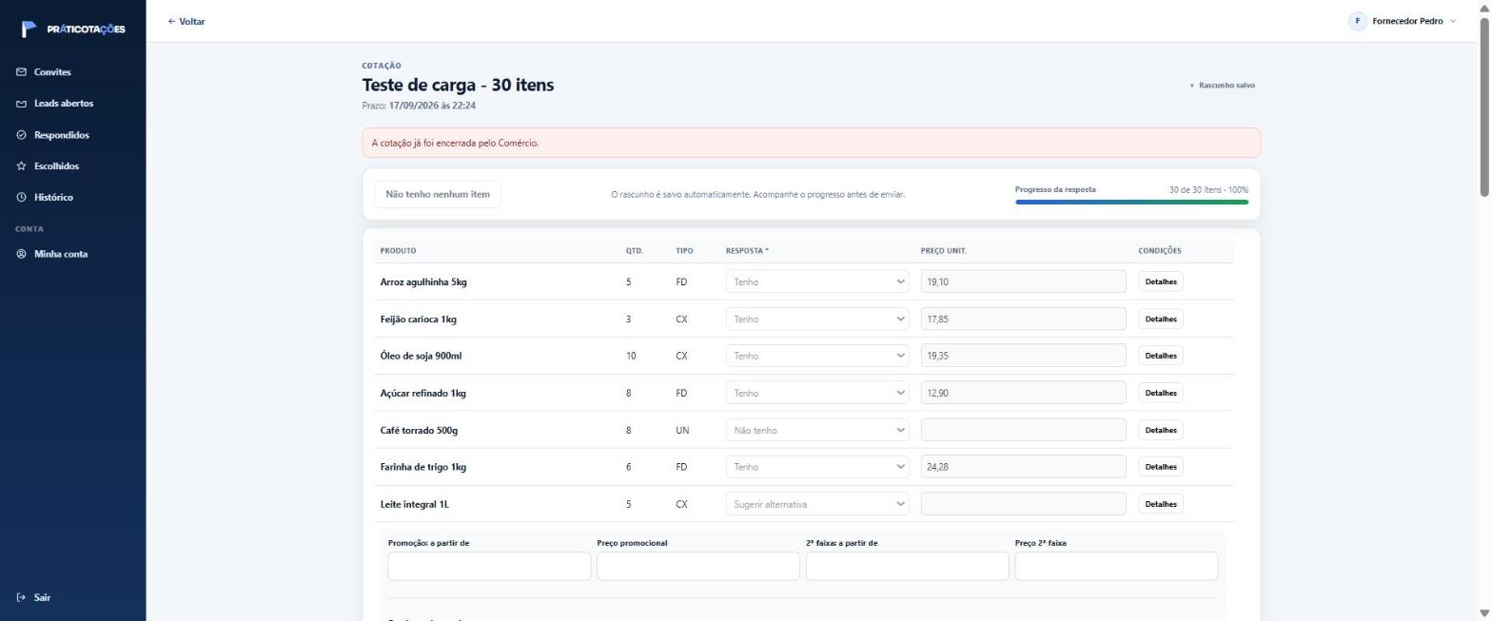
Task: Open response dropdown for Óleo de soja 900ml
Action: [816, 356]
